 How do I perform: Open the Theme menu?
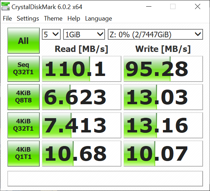(x=53, y=18)
